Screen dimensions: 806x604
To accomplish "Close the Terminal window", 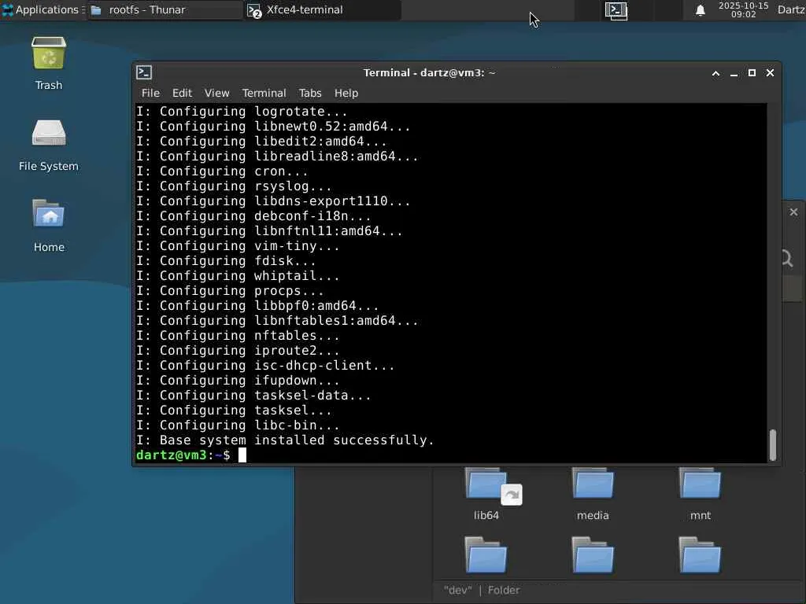I will click(x=770, y=73).
